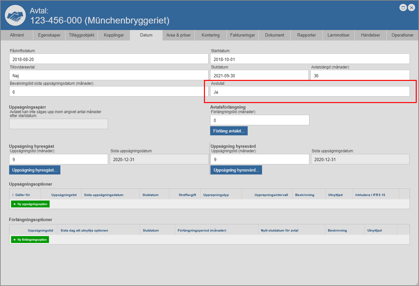
Task: Select the Operationer tab
Action: pyautogui.click(x=402, y=35)
